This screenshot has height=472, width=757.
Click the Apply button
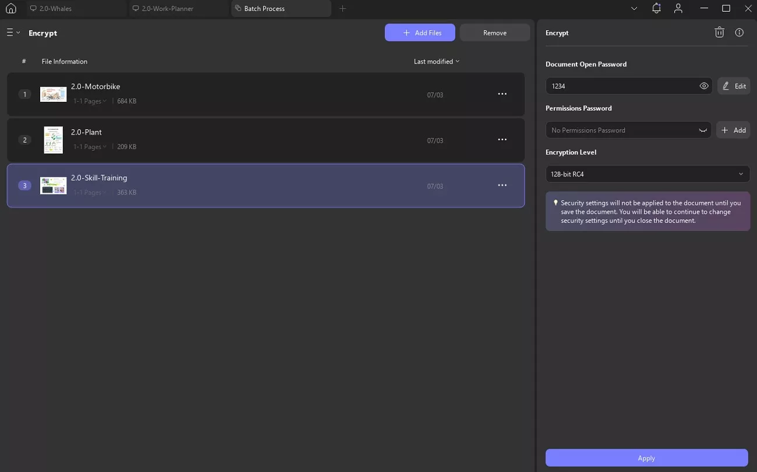[646, 458]
